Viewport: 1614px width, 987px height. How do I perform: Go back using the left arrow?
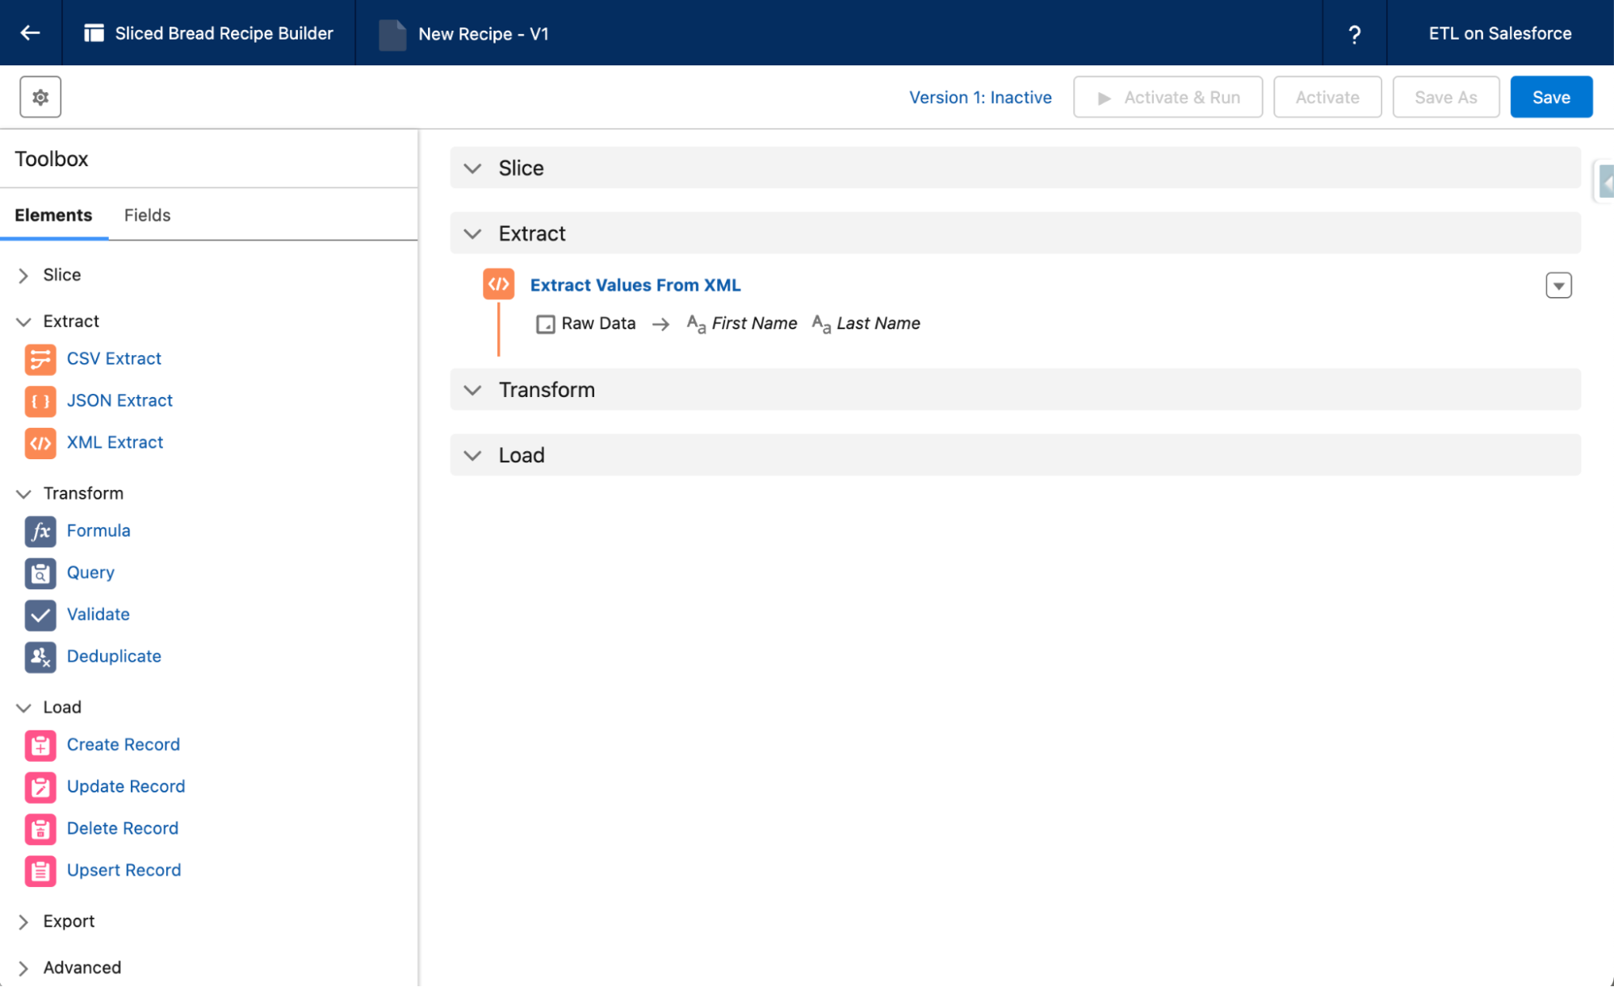click(31, 33)
